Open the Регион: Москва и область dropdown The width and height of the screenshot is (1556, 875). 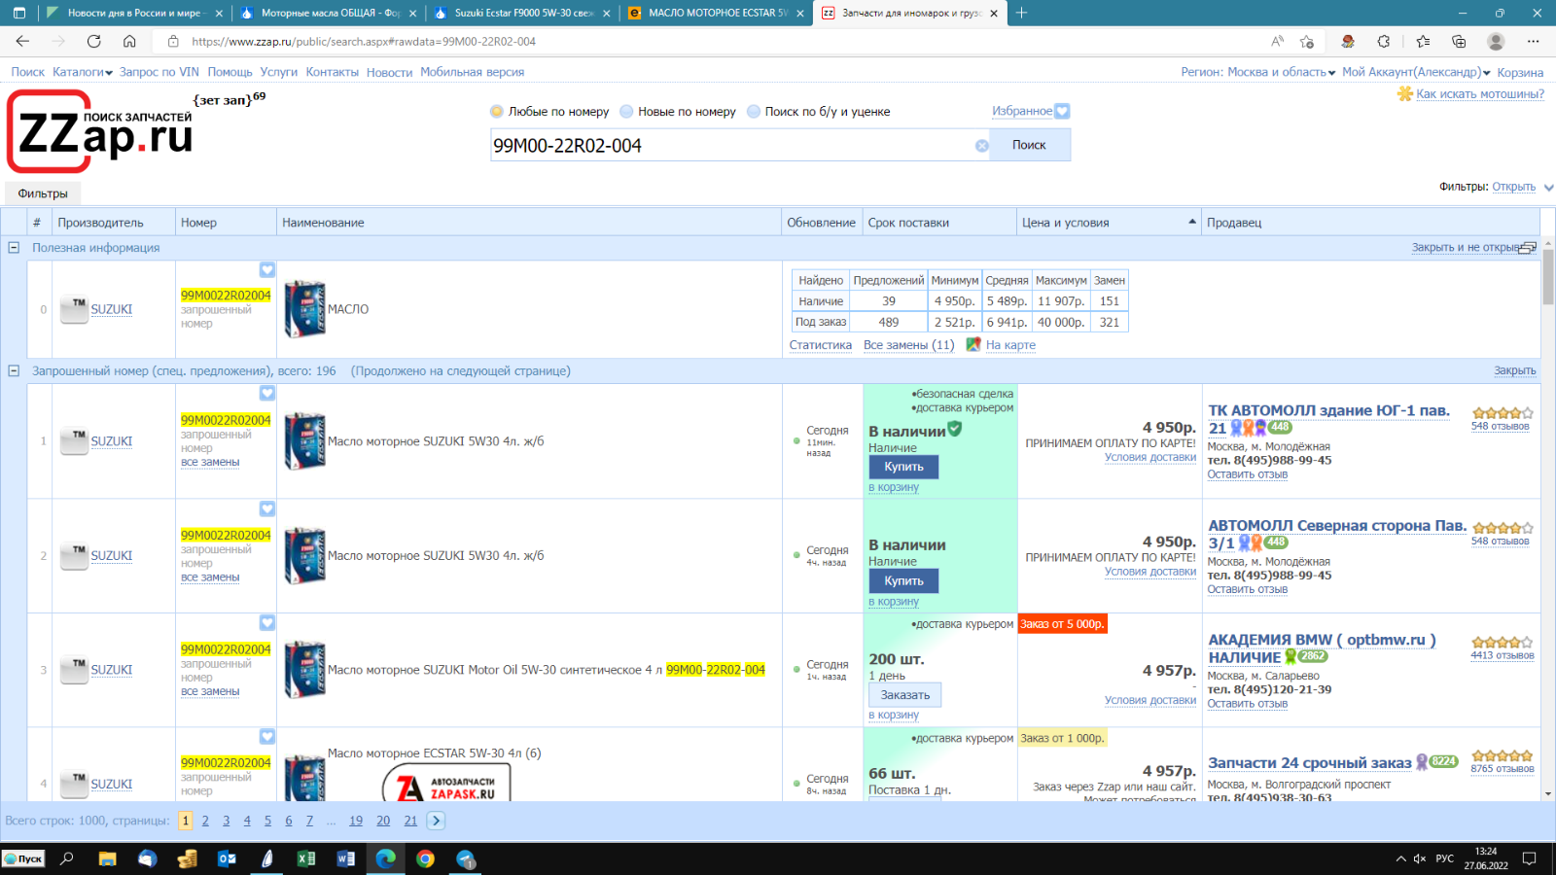[1257, 72]
